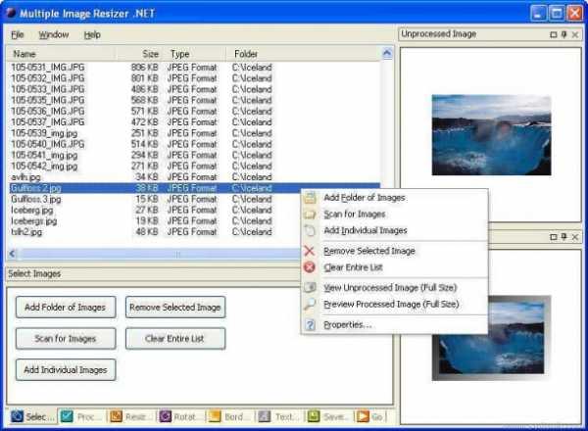
Task: Switch to the Go tab
Action: click(x=371, y=417)
